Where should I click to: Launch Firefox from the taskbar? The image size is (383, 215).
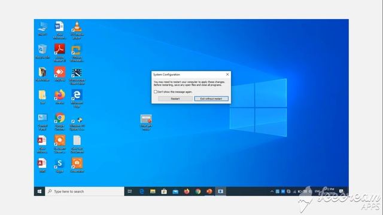point(187,191)
